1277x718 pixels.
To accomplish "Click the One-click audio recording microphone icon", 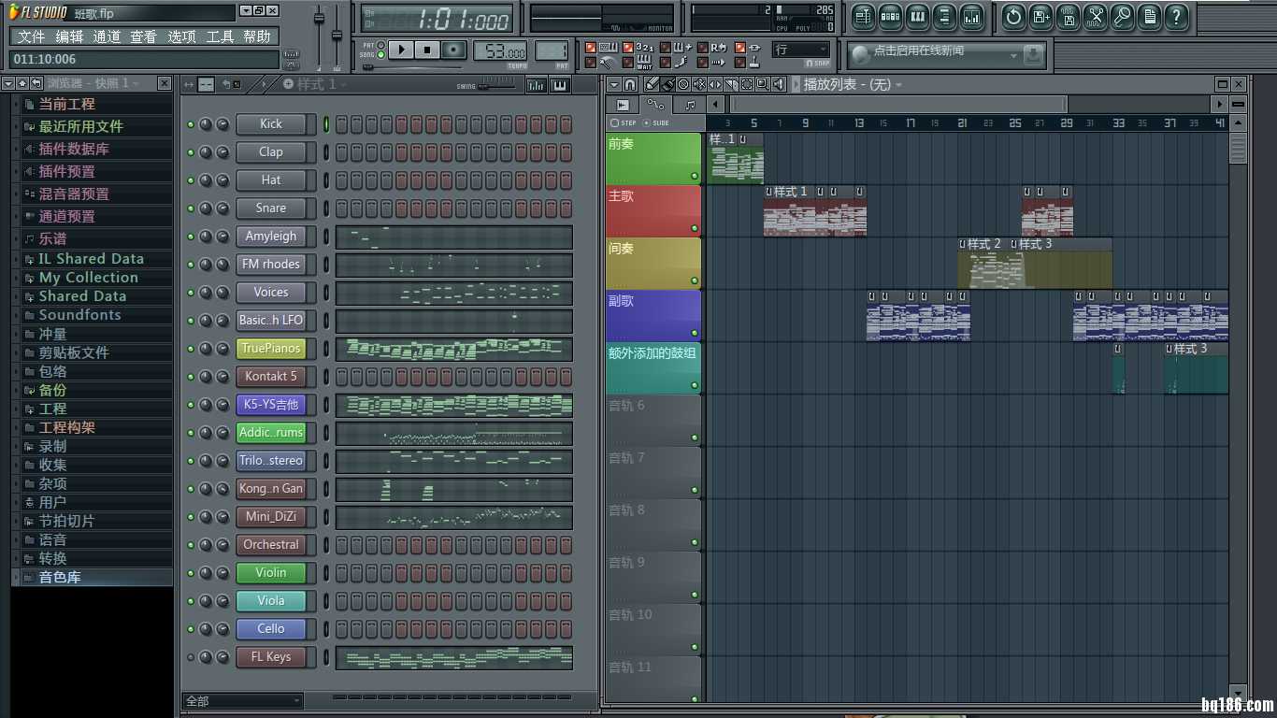I will pos(1123,16).
